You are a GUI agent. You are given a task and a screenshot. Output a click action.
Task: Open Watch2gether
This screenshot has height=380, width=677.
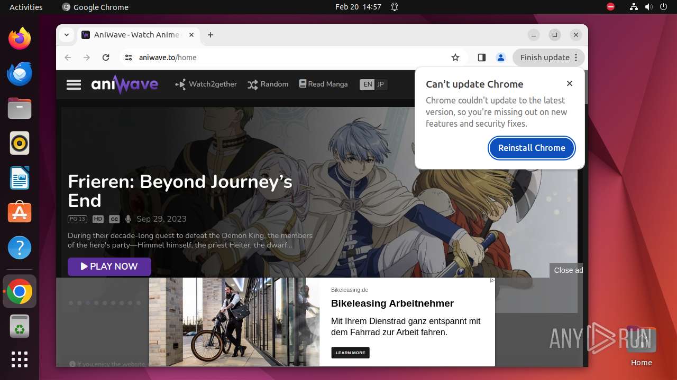click(206, 84)
